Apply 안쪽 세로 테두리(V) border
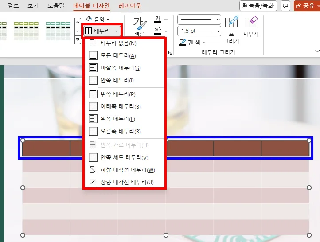Viewport: 320px width, 242px height. pyautogui.click(x=125, y=157)
